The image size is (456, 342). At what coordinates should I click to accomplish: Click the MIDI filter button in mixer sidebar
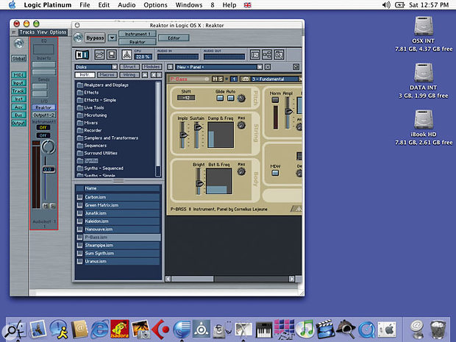tap(18, 75)
